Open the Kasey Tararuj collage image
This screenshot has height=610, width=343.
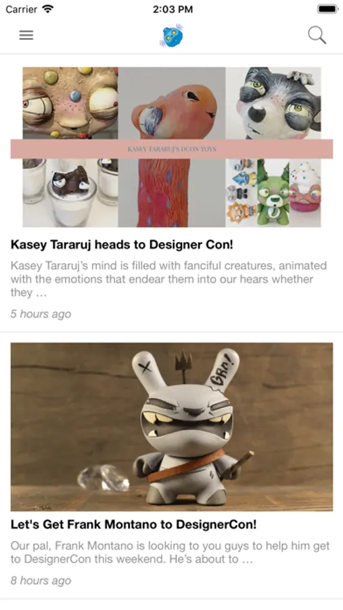[172, 147]
